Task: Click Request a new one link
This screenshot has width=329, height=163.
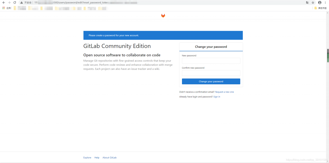Action: 224,92
